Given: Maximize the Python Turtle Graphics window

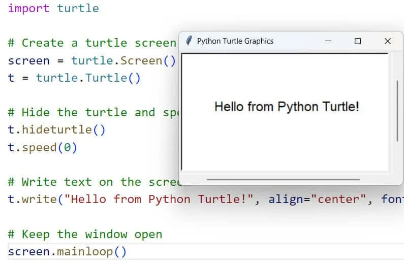Looking at the screenshot, I should tap(358, 41).
